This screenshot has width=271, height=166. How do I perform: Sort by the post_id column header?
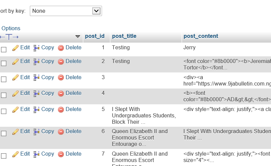click(95, 36)
